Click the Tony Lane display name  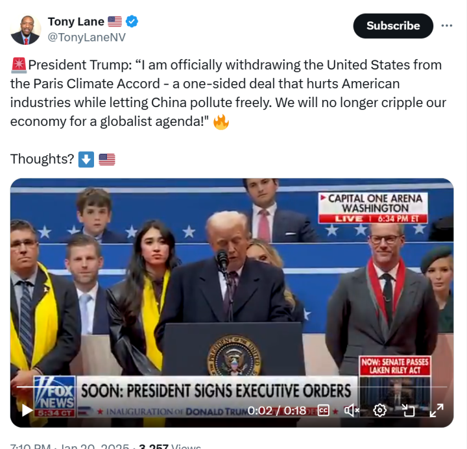point(76,22)
